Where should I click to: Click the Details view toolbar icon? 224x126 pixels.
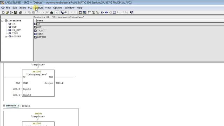84,13
